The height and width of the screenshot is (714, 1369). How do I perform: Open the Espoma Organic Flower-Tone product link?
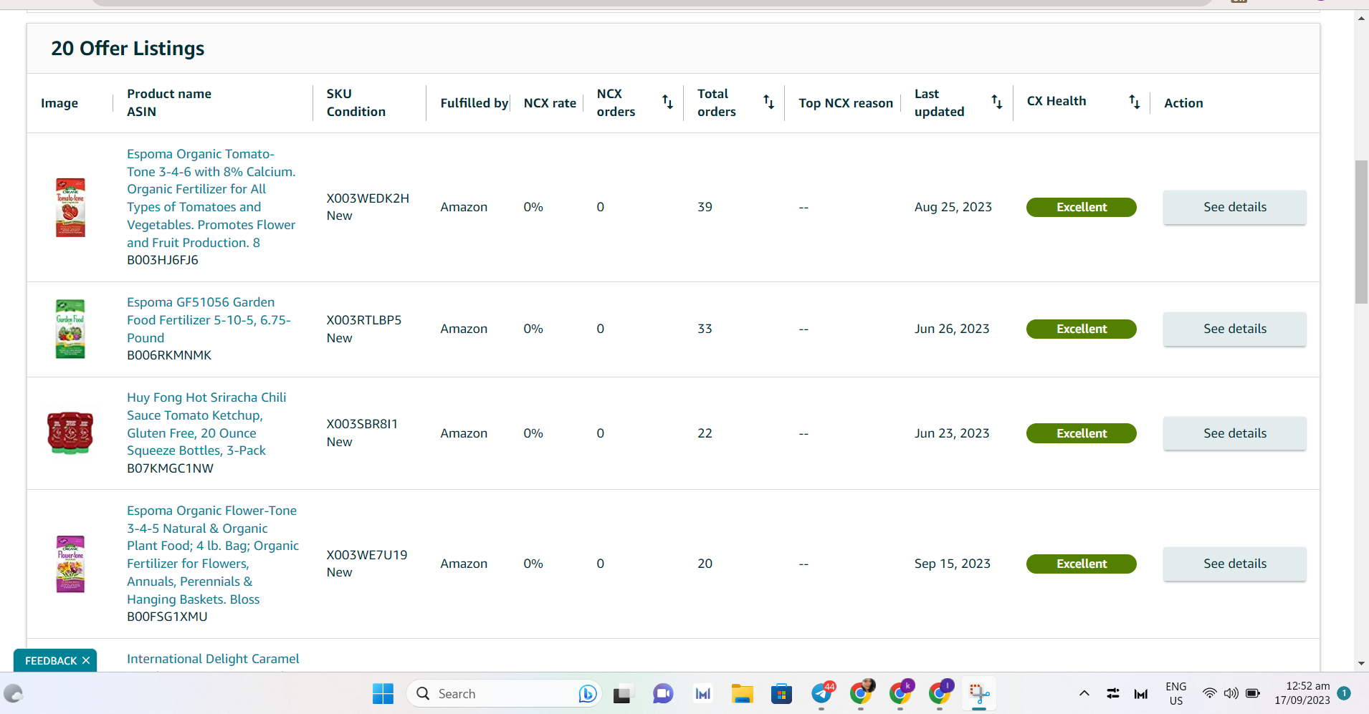(213, 555)
